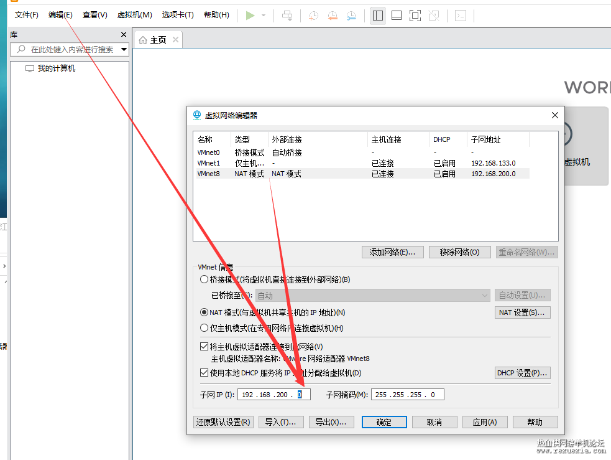This screenshot has width=611, height=460.
Task: Confirm with the 确定 button
Action: coord(384,422)
